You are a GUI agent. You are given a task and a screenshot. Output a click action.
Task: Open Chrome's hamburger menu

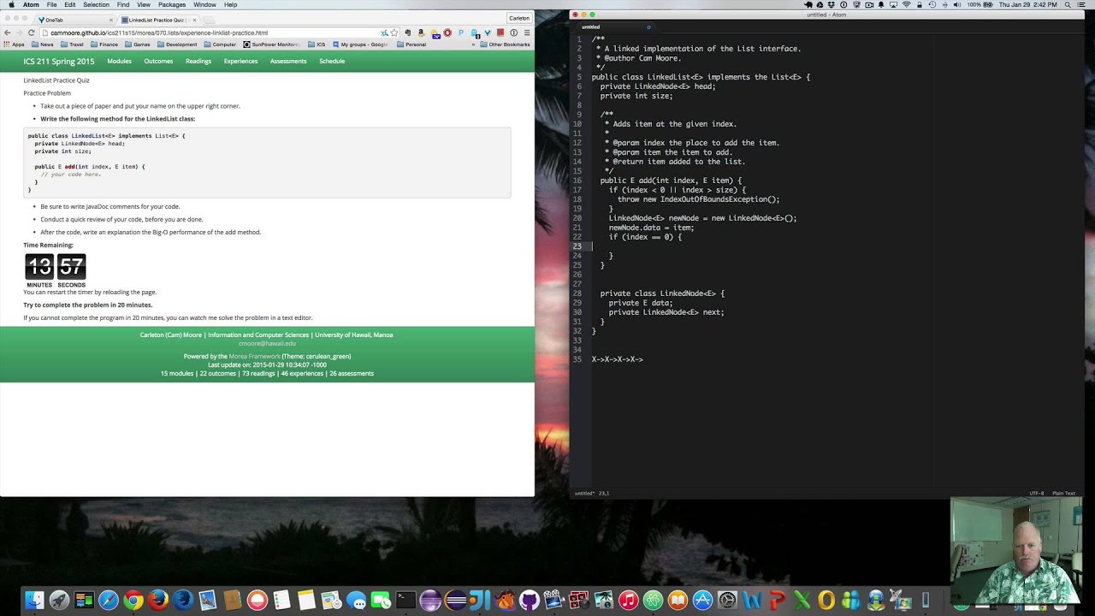[x=527, y=33]
